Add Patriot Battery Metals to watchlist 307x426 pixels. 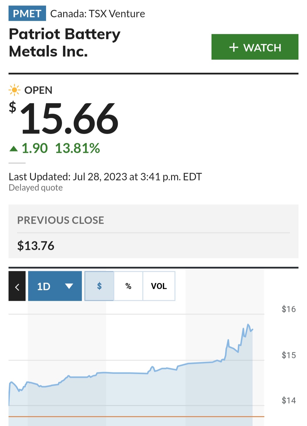pos(255,47)
